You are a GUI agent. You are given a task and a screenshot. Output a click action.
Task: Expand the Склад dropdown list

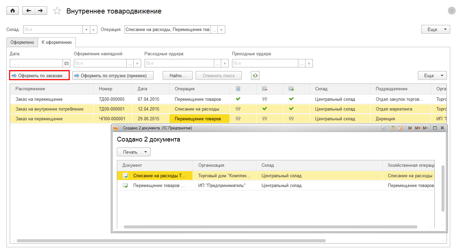pos(87,30)
